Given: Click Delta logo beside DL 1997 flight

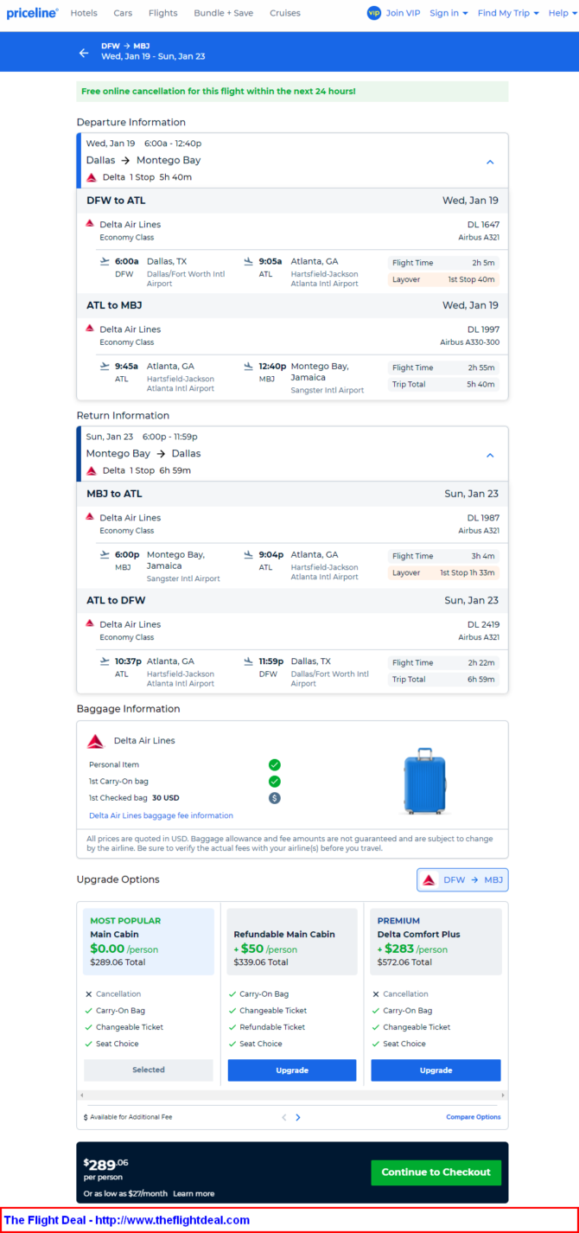Looking at the screenshot, I should (90, 329).
